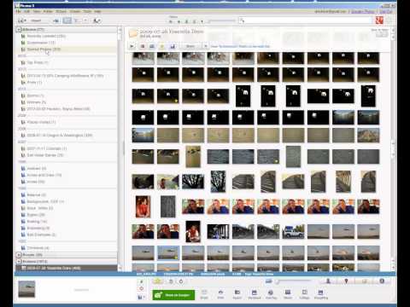410x307 pixels.
Task: Rotate photo counter-clockwise
Action: (x=171, y=281)
